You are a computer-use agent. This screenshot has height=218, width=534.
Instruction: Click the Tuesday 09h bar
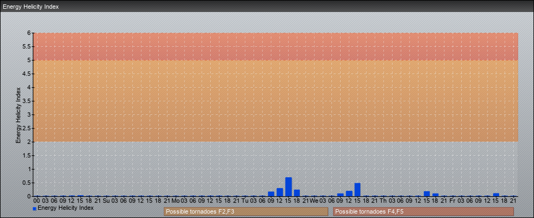(271, 194)
